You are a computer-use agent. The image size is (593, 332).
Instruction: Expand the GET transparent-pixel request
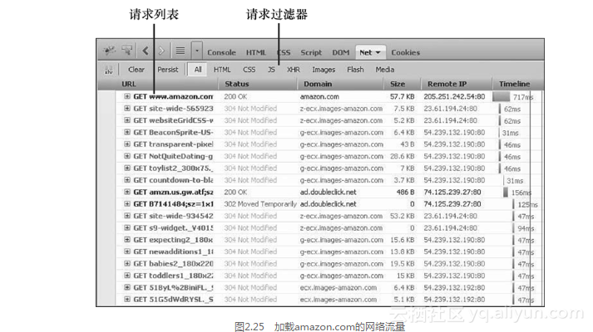(x=127, y=144)
